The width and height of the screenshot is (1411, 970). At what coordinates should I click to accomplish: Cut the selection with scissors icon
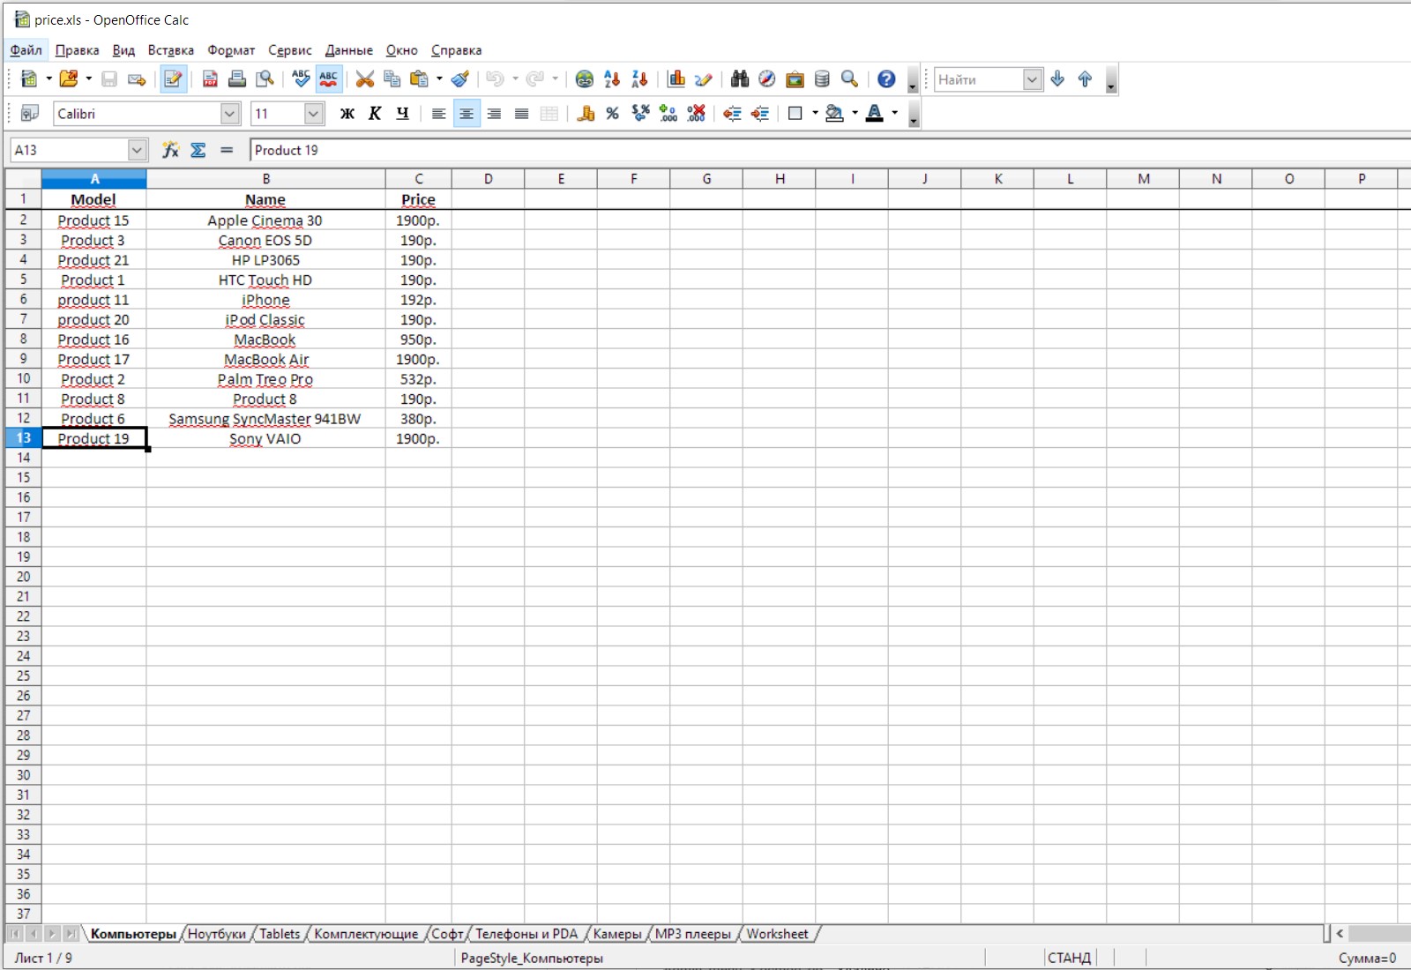point(365,79)
